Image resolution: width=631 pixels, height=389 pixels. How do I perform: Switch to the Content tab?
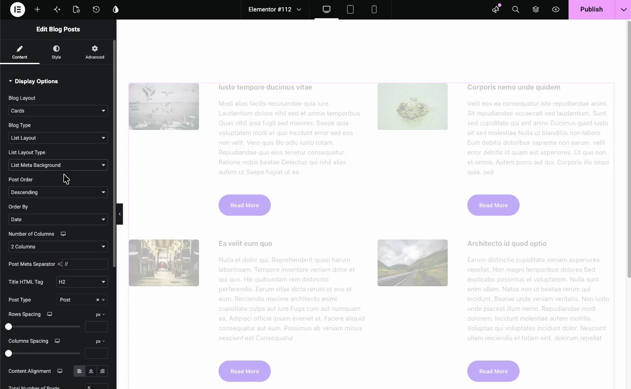point(20,52)
